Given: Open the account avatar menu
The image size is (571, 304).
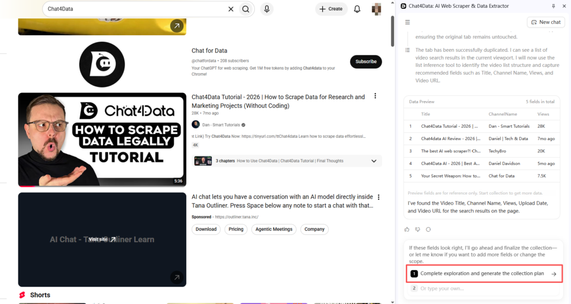Looking at the screenshot, I should coord(376,9).
